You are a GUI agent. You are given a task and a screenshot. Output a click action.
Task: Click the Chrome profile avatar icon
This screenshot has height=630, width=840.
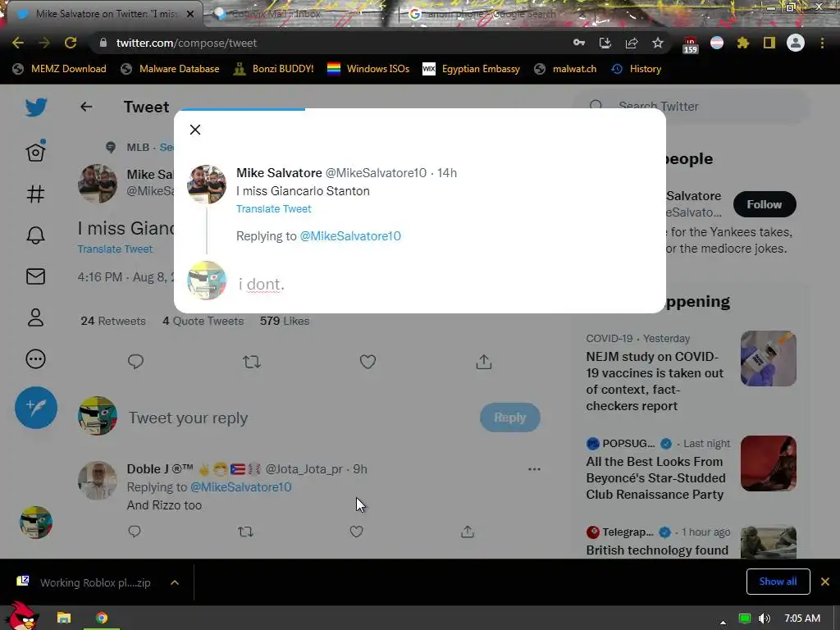[796, 43]
